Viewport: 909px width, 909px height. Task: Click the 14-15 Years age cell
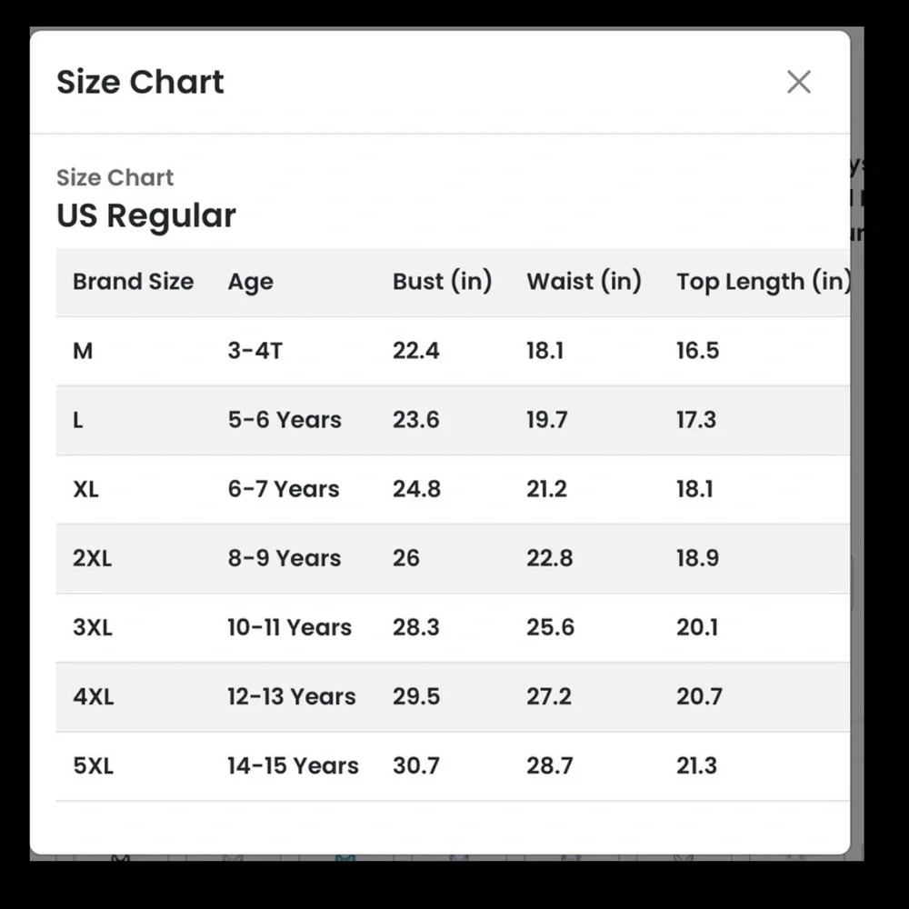click(293, 765)
